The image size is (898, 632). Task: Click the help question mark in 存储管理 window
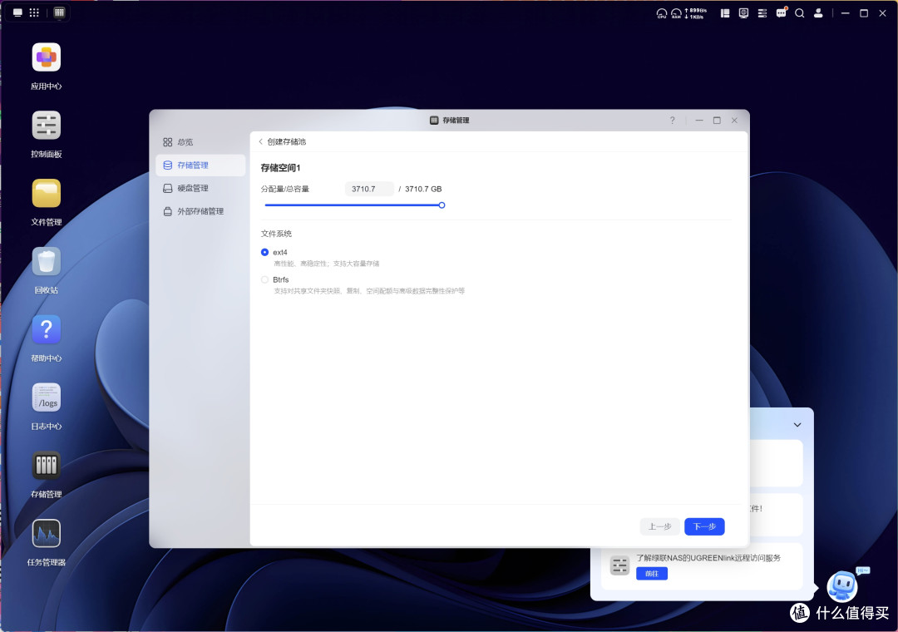[673, 121]
